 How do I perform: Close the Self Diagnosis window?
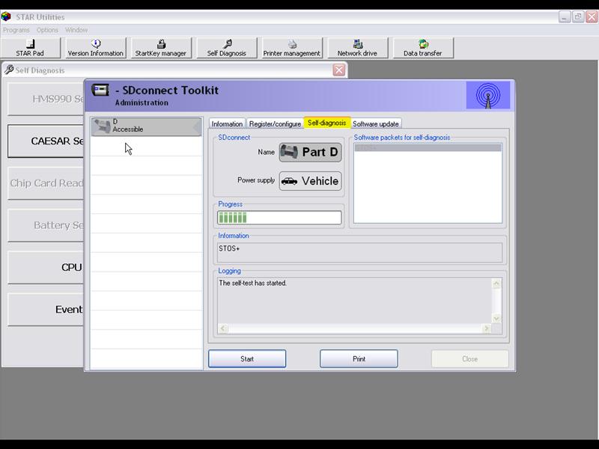[x=339, y=70]
